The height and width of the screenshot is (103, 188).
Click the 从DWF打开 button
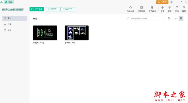68,9
